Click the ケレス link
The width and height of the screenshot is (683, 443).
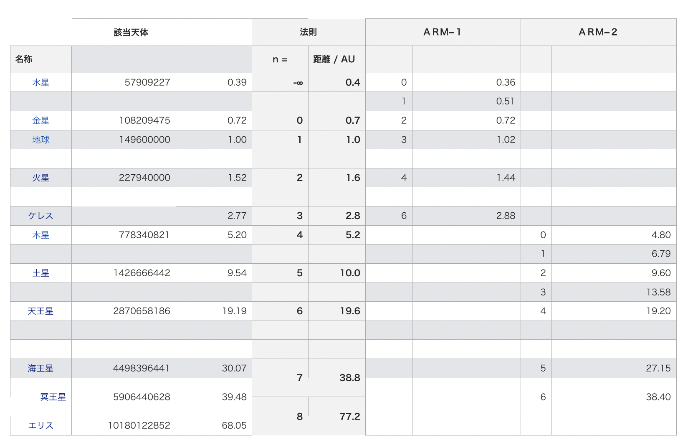point(40,216)
